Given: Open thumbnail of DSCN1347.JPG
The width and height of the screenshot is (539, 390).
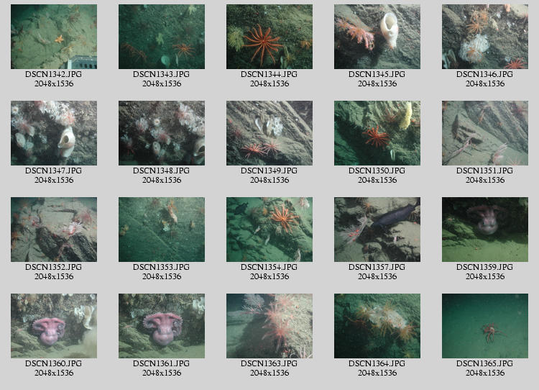Looking at the screenshot, I should point(54,133).
